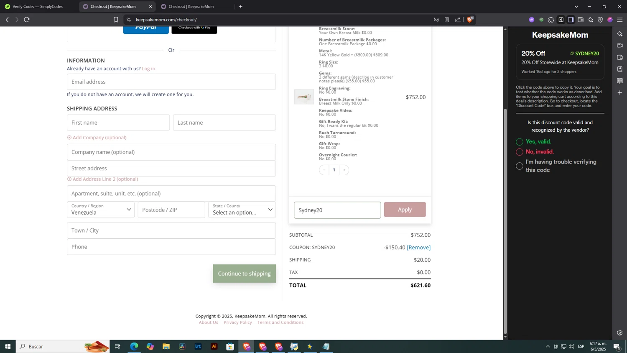Expand Add Company (optional)

[x=97, y=138]
